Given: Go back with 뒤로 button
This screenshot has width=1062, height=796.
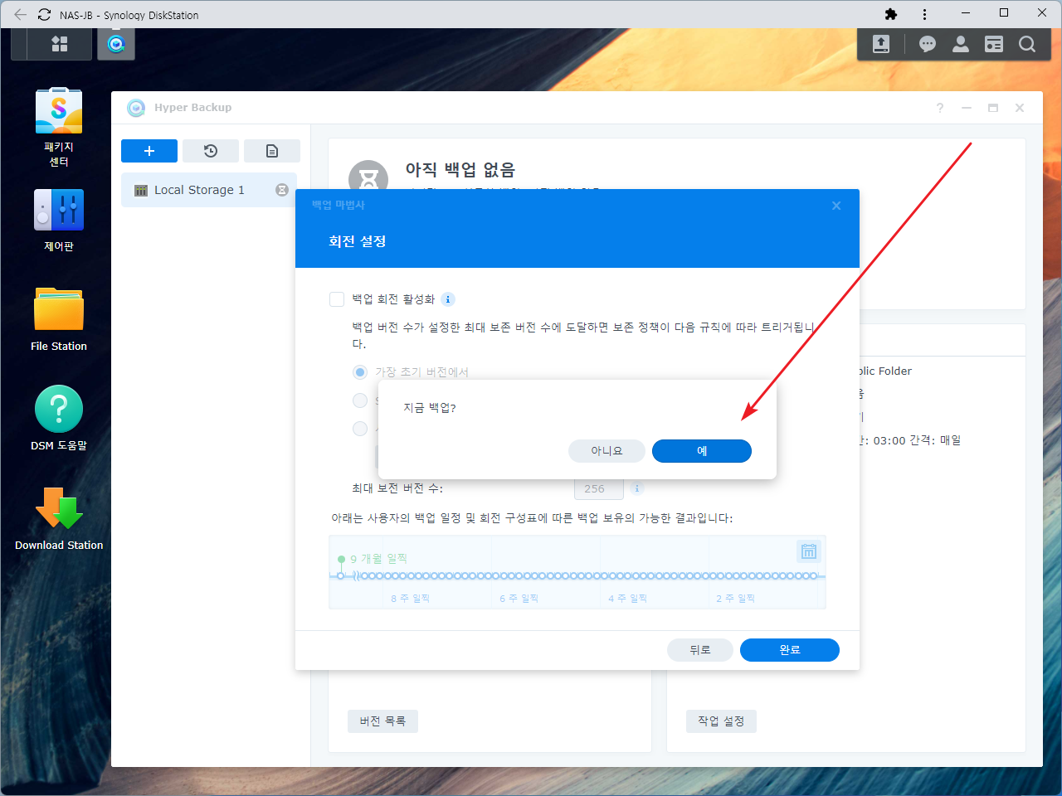Looking at the screenshot, I should click(x=700, y=650).
